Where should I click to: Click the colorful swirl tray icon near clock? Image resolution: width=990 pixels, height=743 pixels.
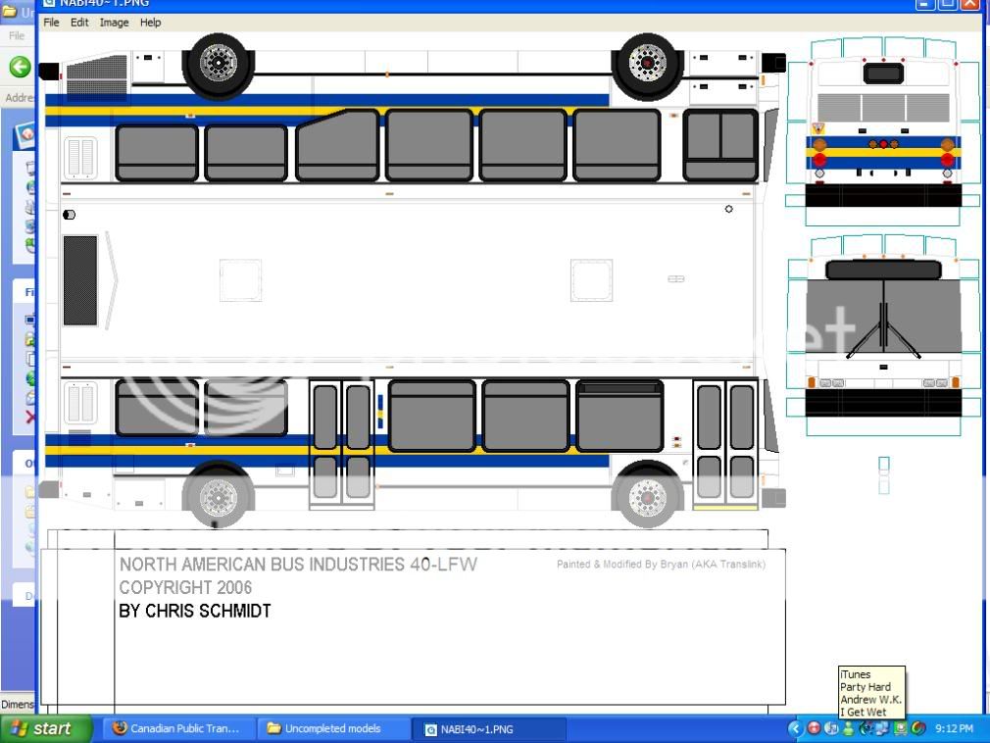[x=916, y=728]
